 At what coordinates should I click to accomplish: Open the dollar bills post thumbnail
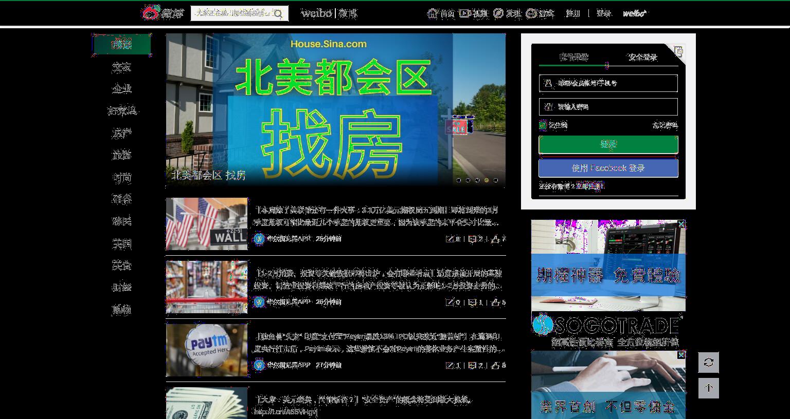click(x=207, y=403)
